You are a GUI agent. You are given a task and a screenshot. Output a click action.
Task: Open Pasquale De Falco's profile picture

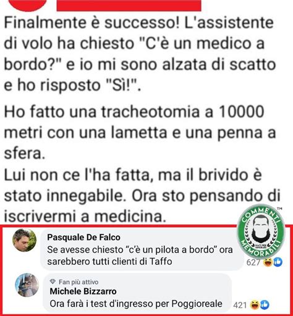(x=24, y=240)
